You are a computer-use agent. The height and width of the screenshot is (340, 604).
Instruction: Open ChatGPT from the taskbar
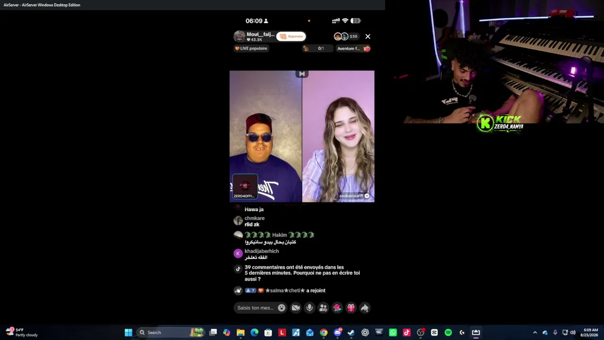[x=365, y=332]
